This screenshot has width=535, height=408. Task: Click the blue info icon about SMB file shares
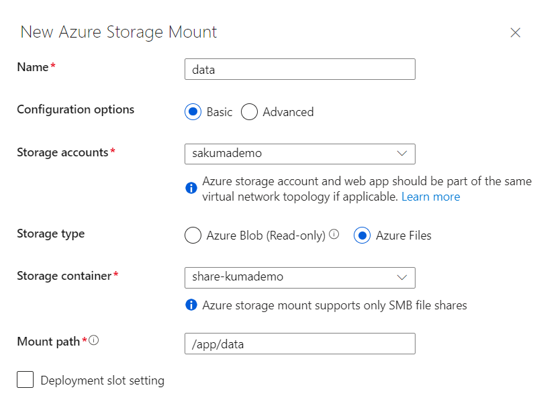tap(191, 305)
